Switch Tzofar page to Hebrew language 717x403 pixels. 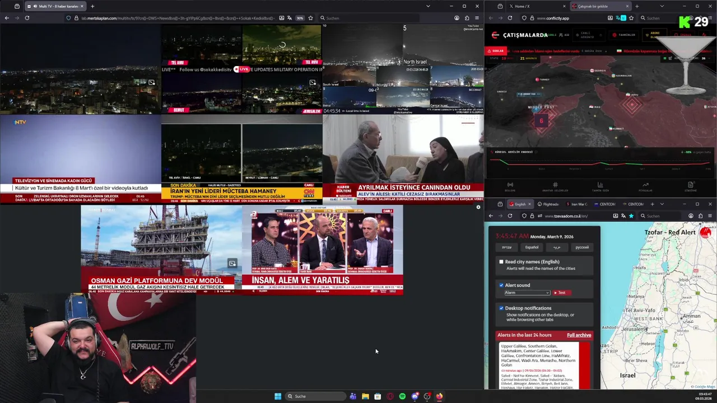tap(506, 247)
